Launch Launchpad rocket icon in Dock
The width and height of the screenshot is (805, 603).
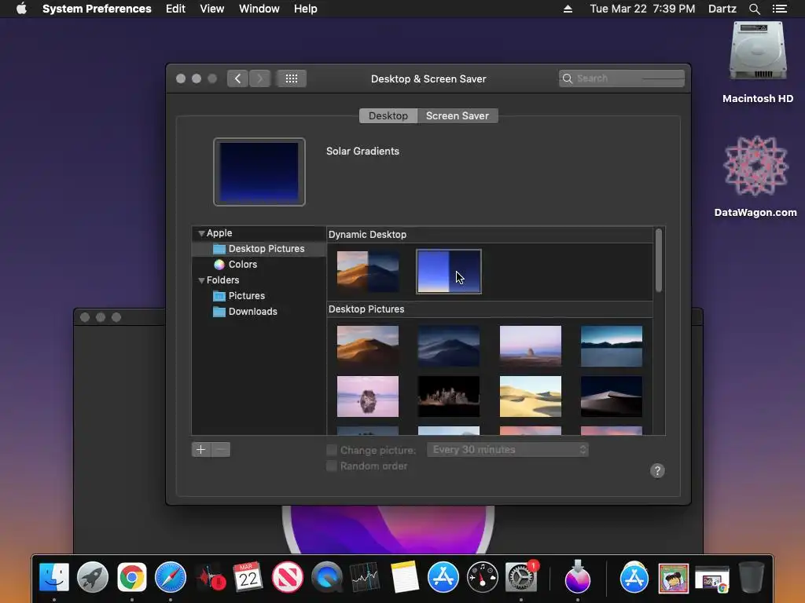click(x=93, y=577)
